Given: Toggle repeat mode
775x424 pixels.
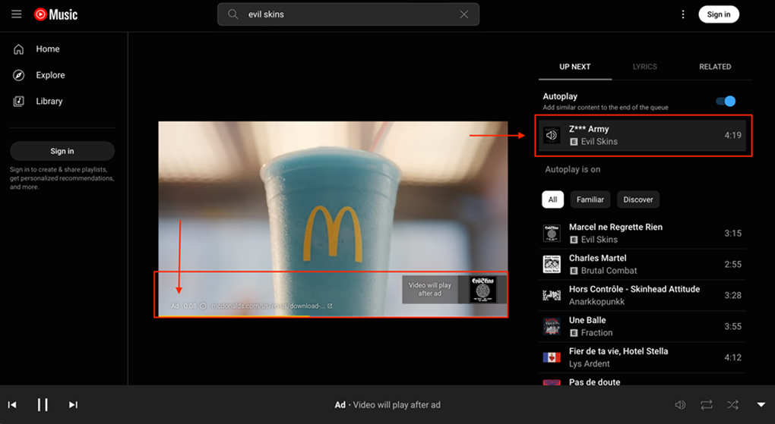Looking at the screenshot, I should pyautogui.click(x=707, y=405).
